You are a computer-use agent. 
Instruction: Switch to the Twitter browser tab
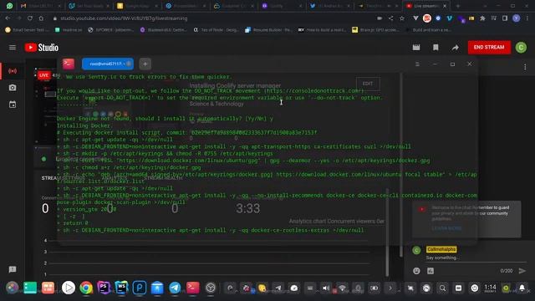(x=330, y=6)
